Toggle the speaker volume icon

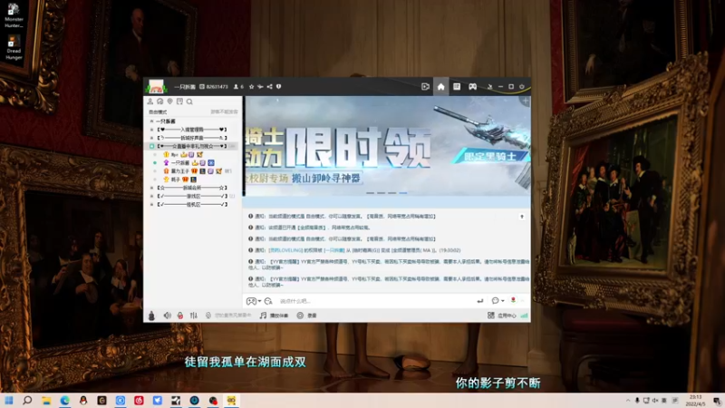pyautogui.click(x=167, y=316)
